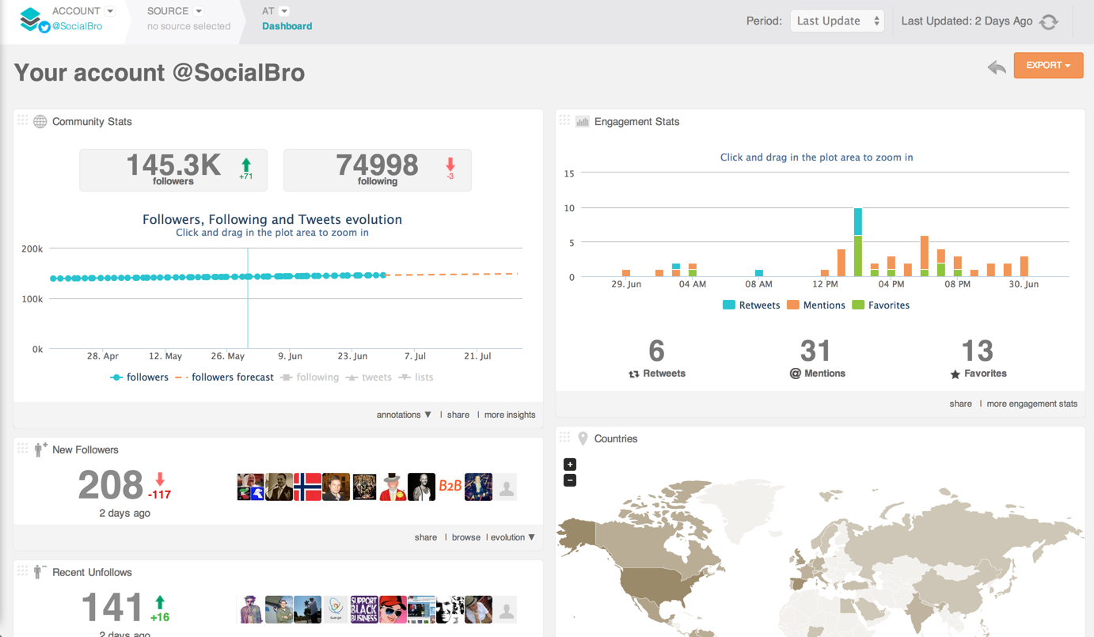Image resolution: width=1094 pixels, height=637 pixels.
Task: Open more insights link
Action: tap(510, 415)
